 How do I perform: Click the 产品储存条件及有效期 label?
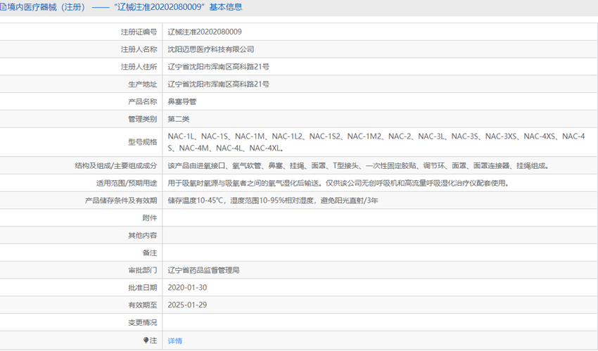(x=121, y=200)
